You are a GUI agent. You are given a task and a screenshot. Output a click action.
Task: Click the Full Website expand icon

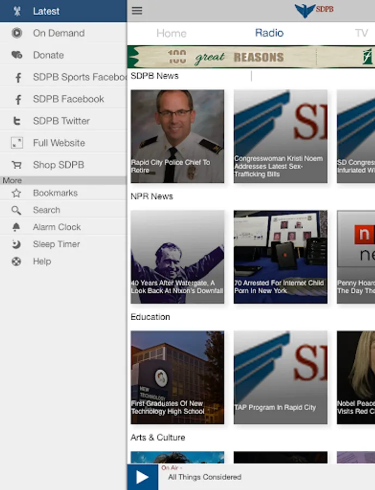click(17, 143)
